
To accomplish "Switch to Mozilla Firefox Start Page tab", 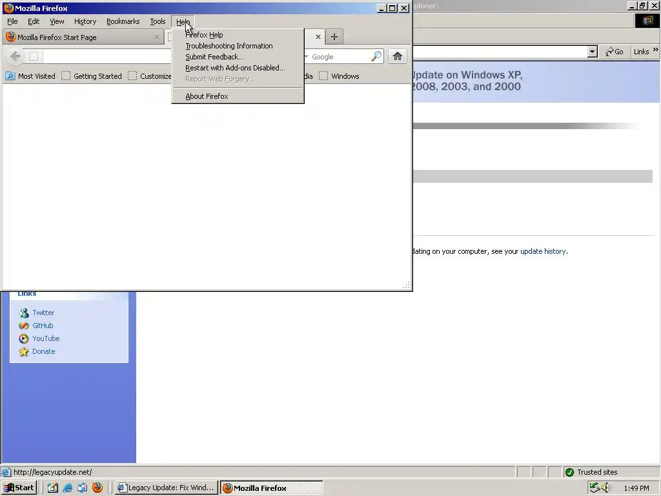I will [83, 37].
